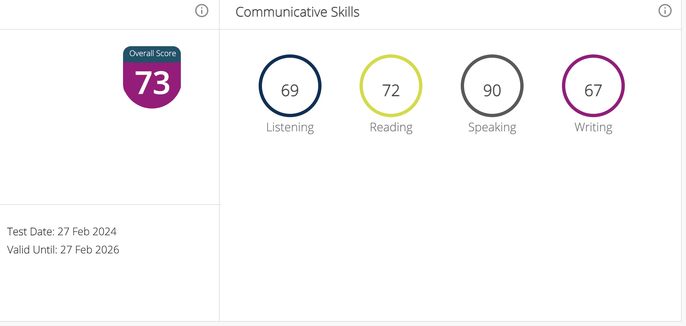This screenshot has height=326, width=686.
Task: Click the Valid Until 27 Feb 2026 text
Action: point(63,250)
